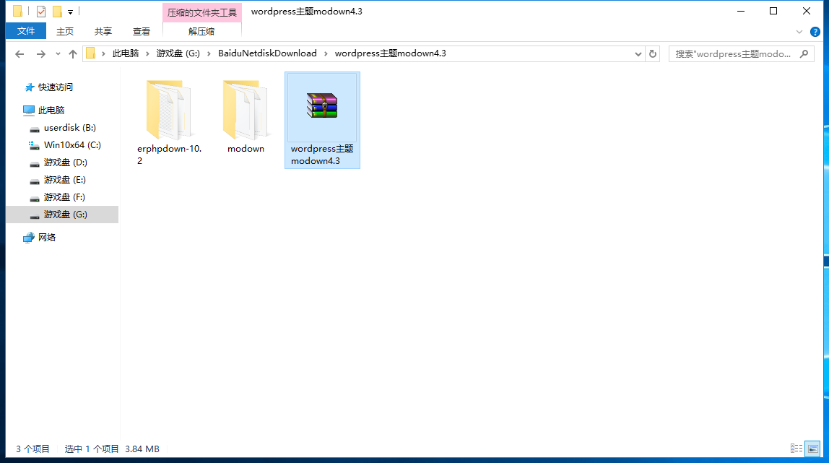The image size is (829, 463).
Task: Open the quick access toolbar customize dropdown
Action: [69, 11]
